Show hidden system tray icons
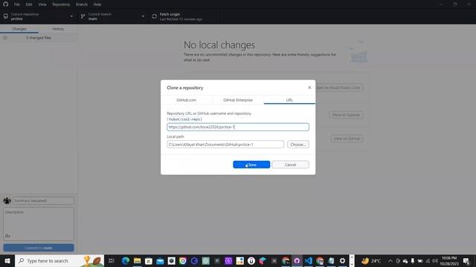Screen dimensions: 476x267 390,260
